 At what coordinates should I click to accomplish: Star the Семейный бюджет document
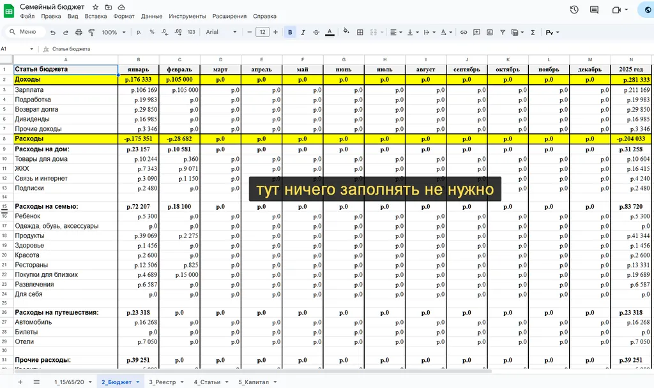95,6
